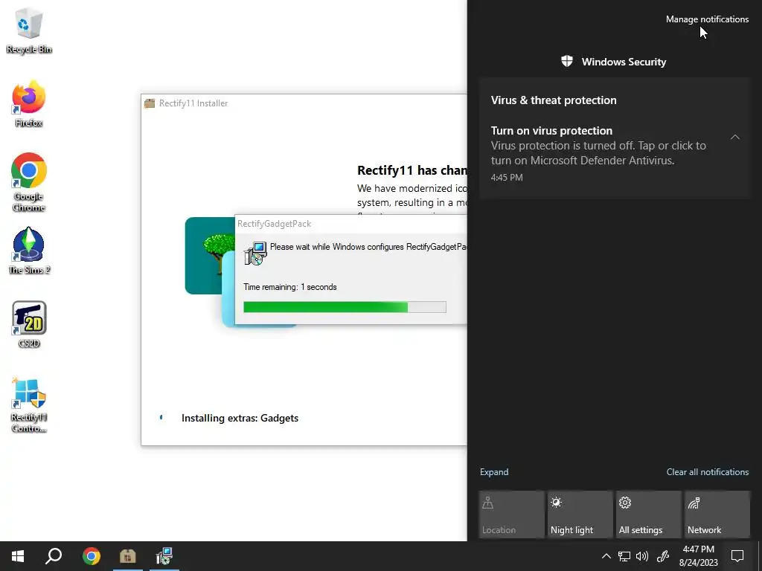Clear all notifications

[x=708, y=472]
